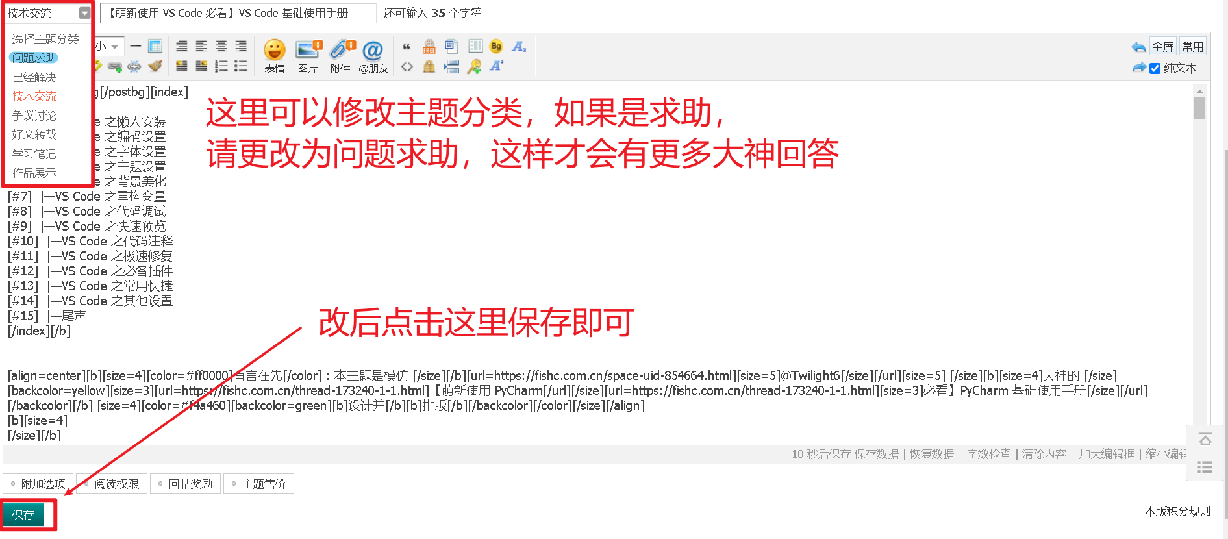
Task: Align text right in the editor
Action: click(241, 46)
